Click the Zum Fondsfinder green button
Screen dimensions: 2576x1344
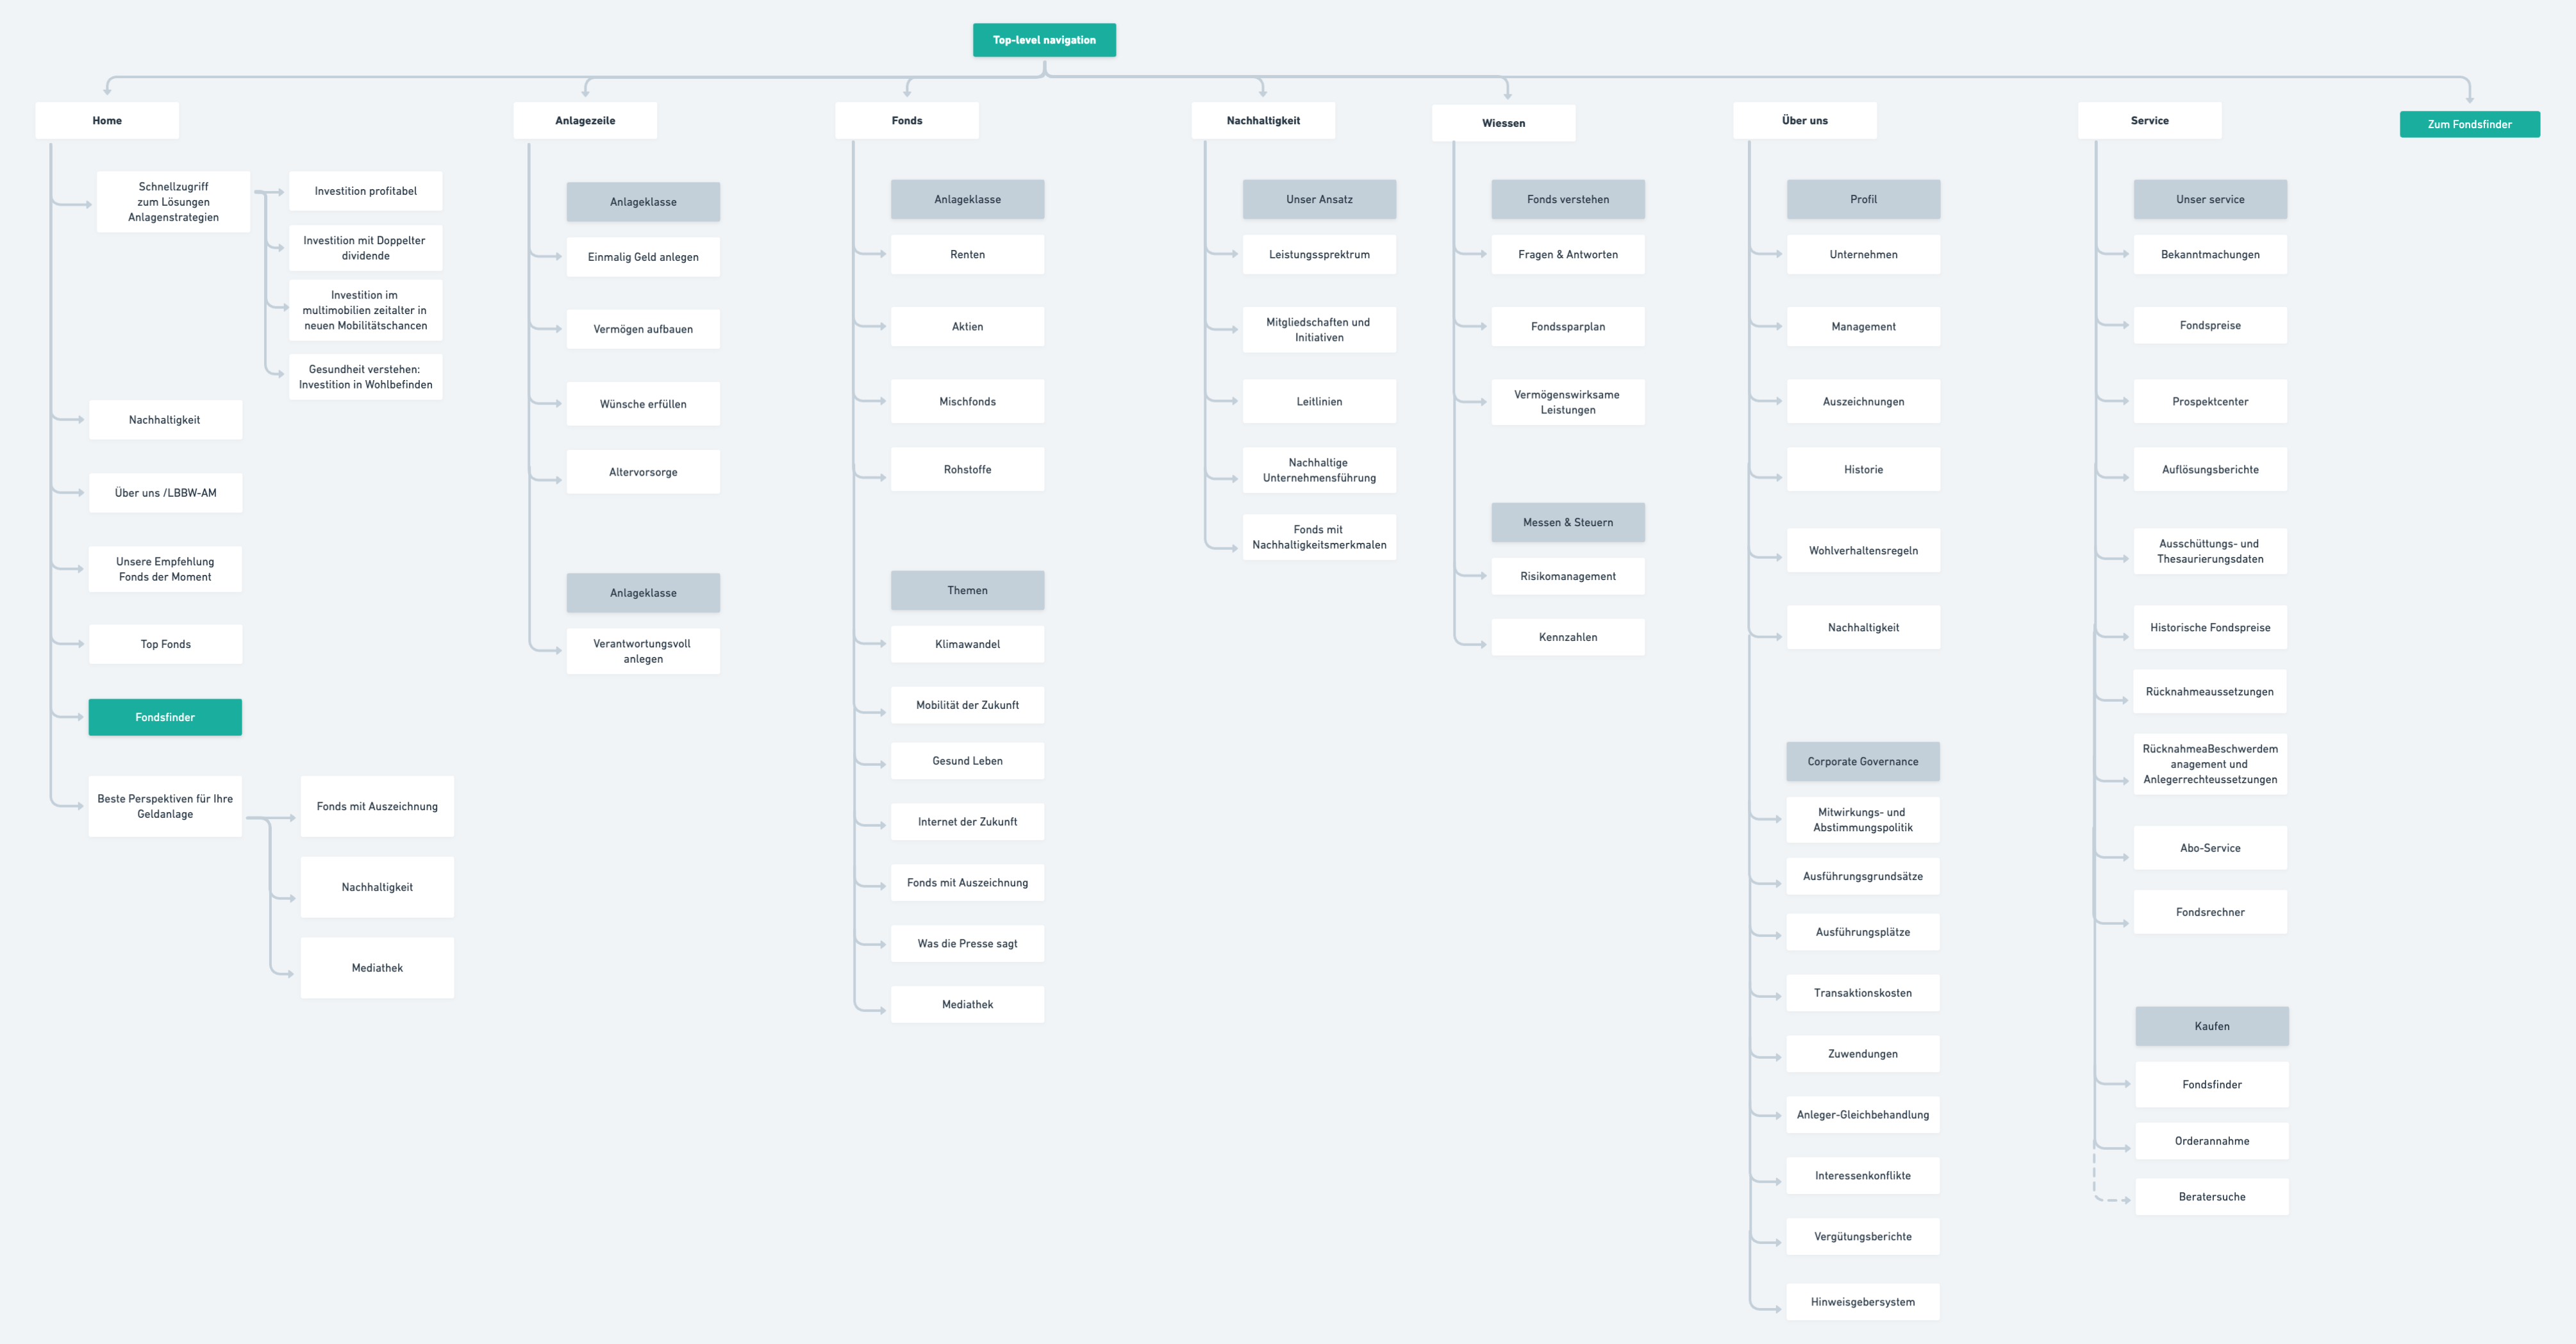(2469, 124)
